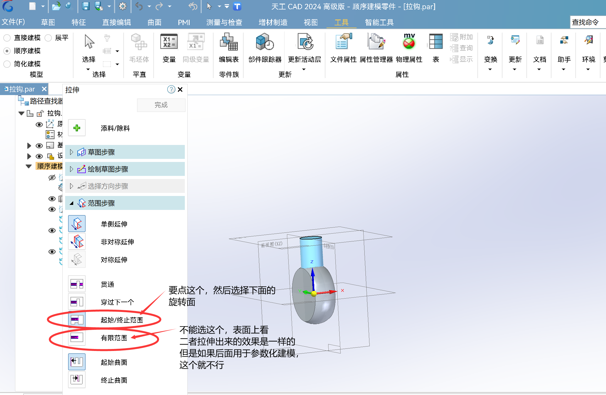Close the 拉钩.par document tab

pos(44,89)
